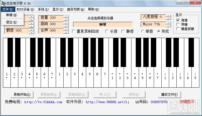The image size is (202, 116).
Task: Choose 新建(N) from the file menu
Action: pyautogui.click(x=12, y=15)
